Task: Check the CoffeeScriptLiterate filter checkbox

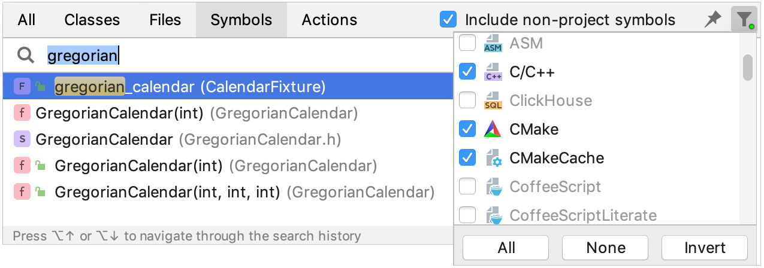Action: [x=467, y=215]
